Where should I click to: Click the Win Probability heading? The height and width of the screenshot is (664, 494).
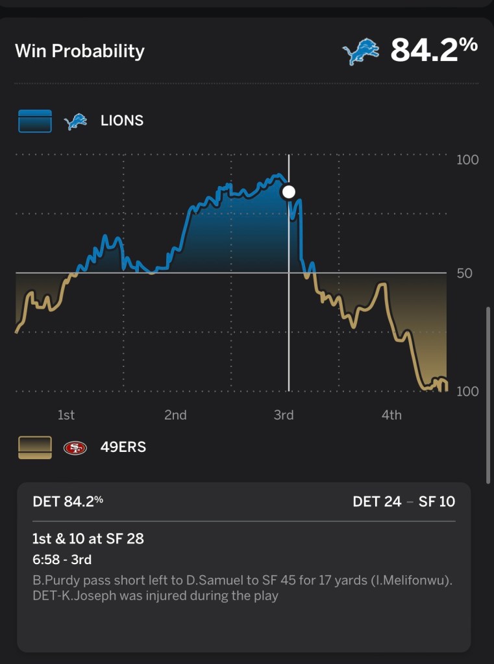point(80,51)
